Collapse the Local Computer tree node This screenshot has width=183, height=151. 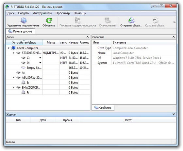click(8, 48)
